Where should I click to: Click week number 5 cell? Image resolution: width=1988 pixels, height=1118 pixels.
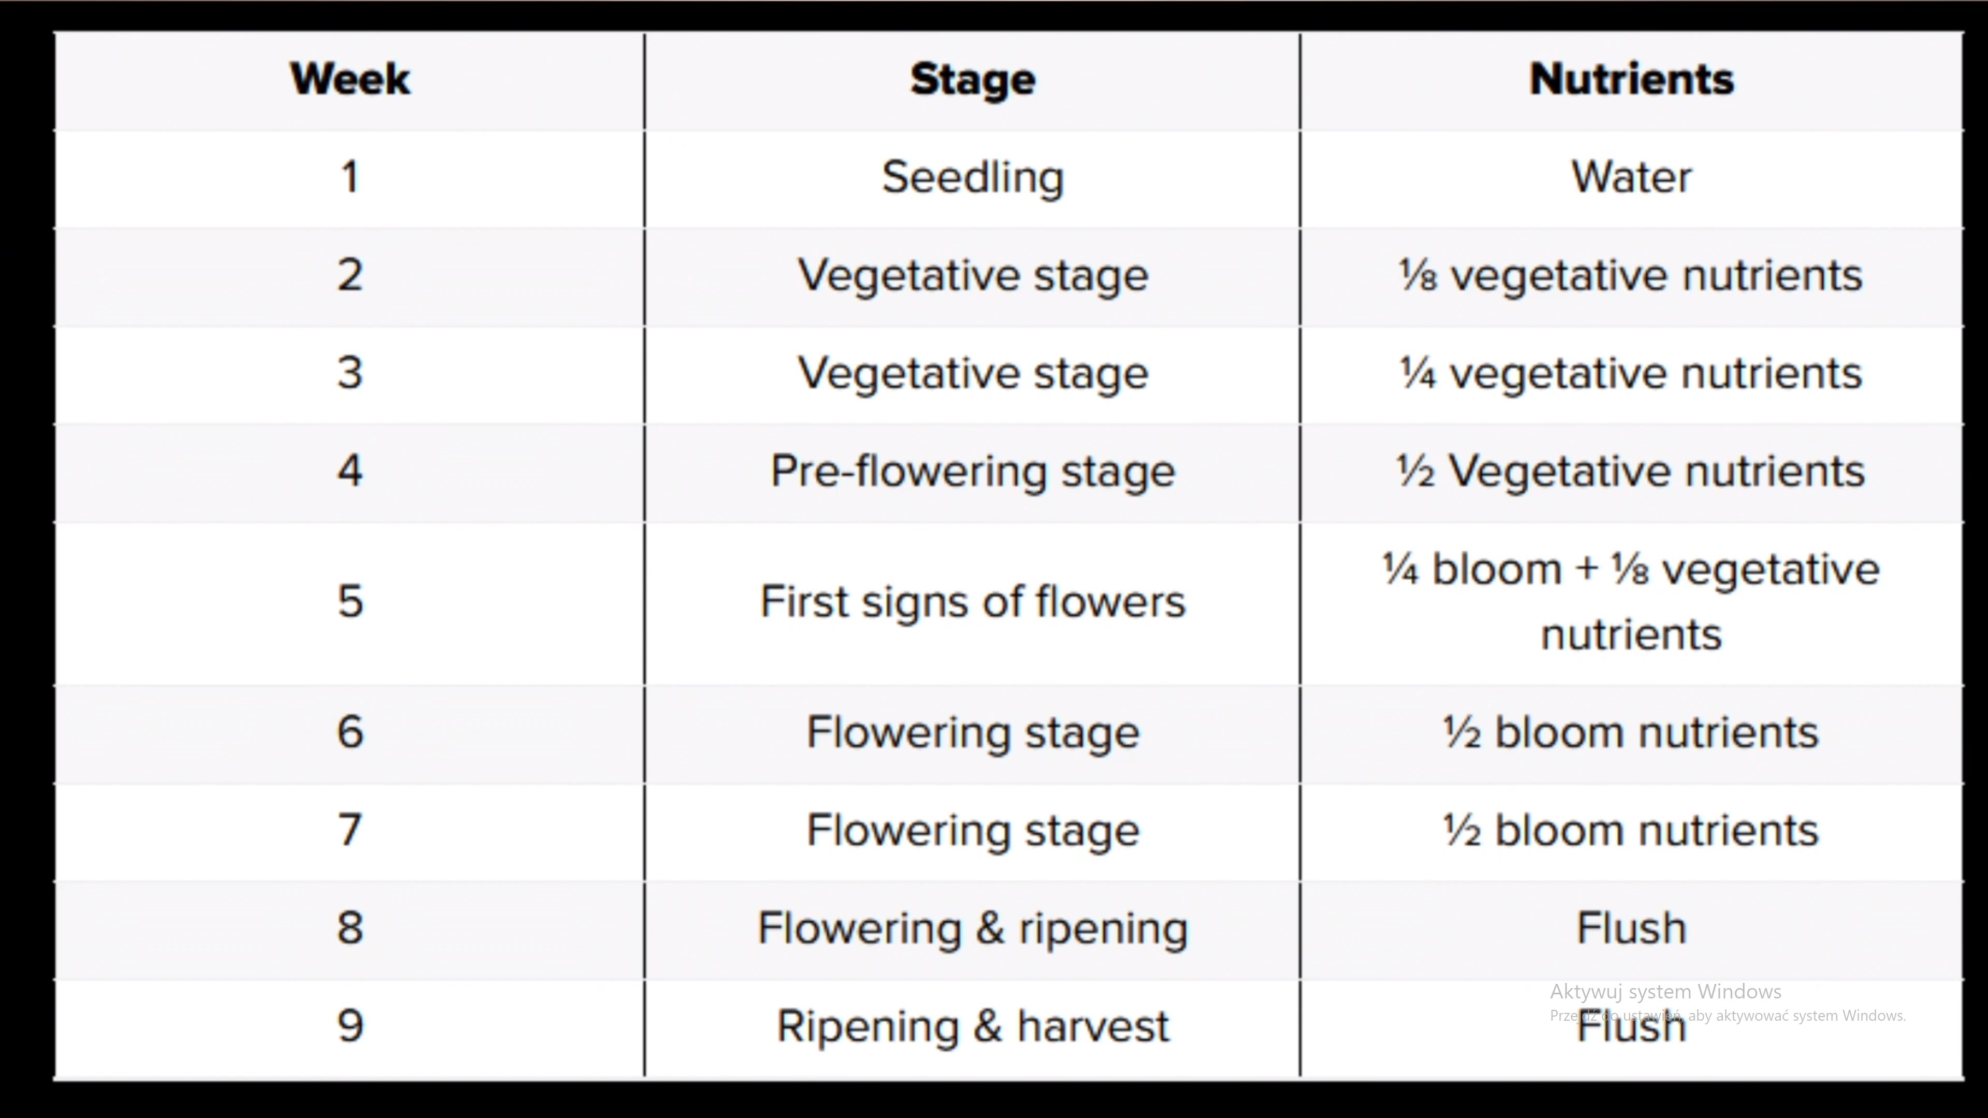click(x=349, y=602)
